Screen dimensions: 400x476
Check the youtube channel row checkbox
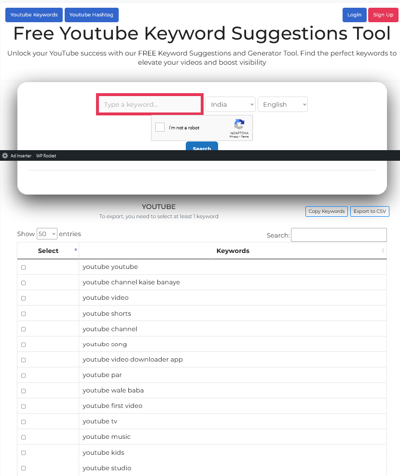point(23,329)
